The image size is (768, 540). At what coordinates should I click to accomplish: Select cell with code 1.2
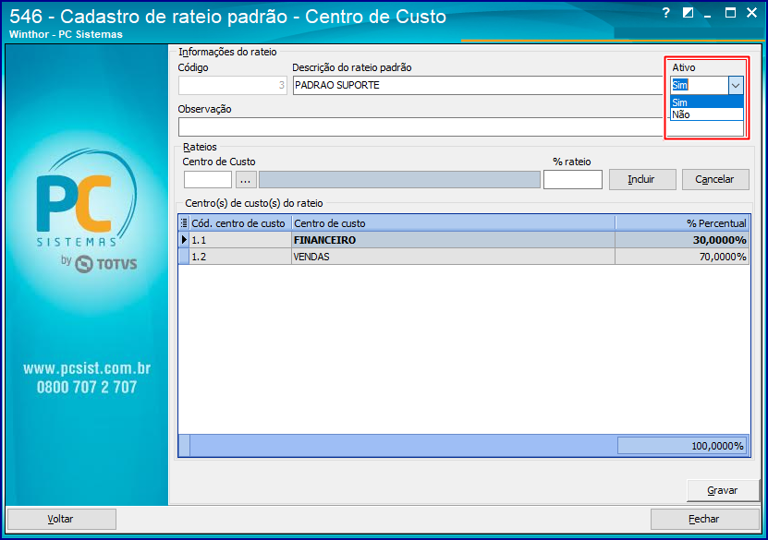pyautogui.click(x=240, y=257)
